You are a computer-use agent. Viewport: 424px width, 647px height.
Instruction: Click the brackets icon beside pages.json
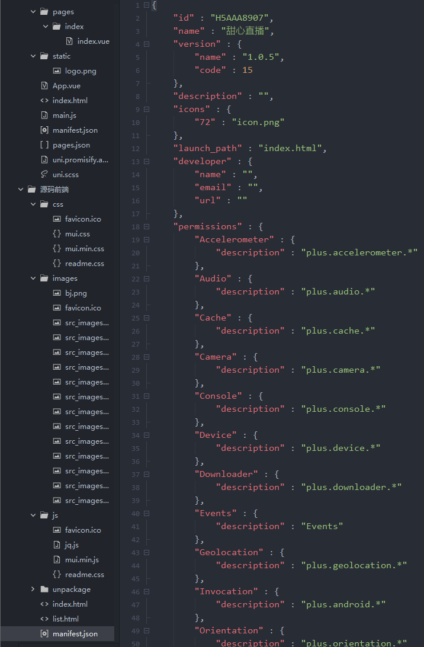coord(44,145)
